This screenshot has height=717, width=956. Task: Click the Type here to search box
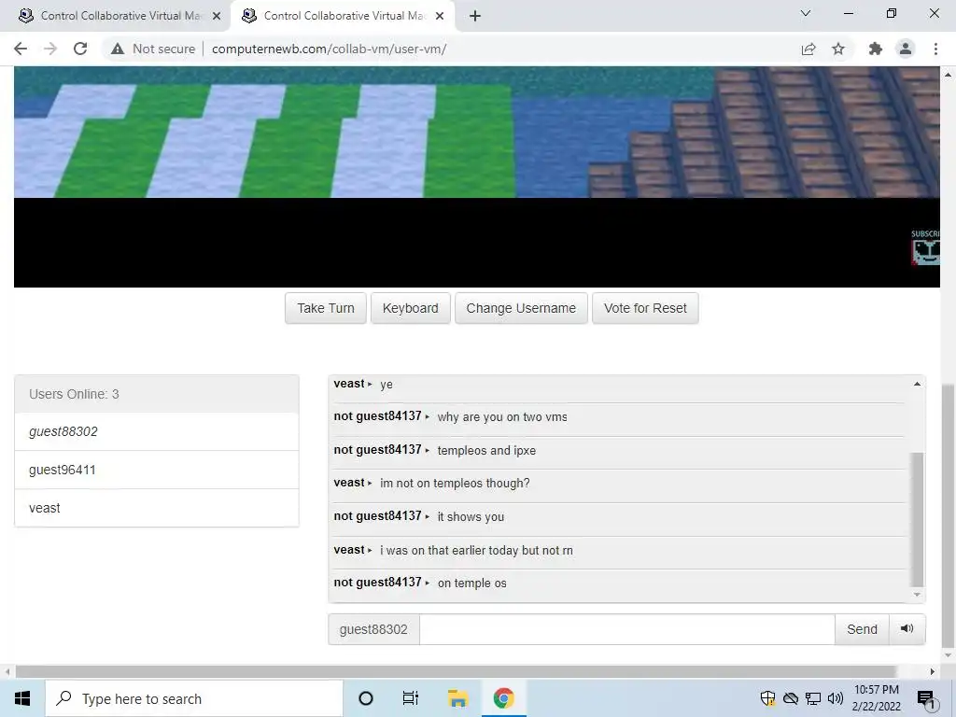click(194, 698)
